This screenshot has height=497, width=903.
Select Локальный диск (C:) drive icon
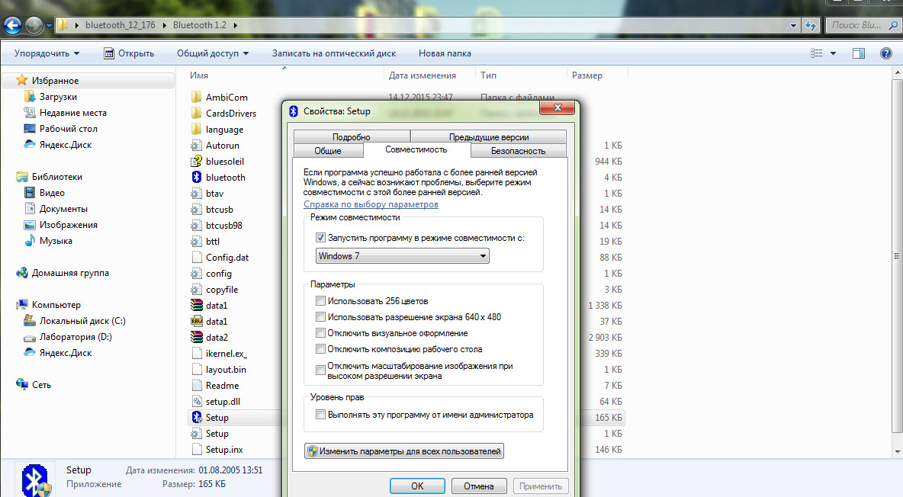point(30,321)
